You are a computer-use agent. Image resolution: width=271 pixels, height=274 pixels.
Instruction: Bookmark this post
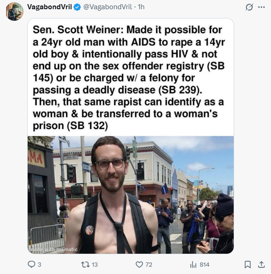coord(247,264)
